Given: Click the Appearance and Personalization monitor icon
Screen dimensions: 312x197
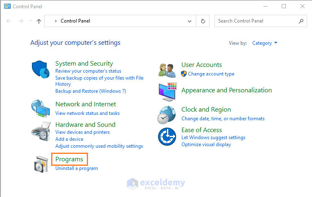Looking at the screenshot, I should tap(167, 92).
